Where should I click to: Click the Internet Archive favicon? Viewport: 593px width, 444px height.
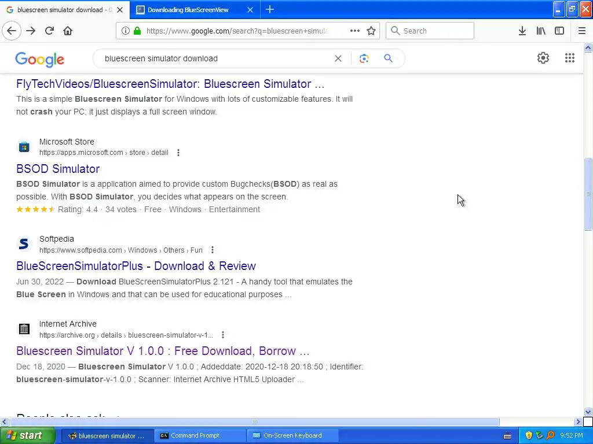[24, 329]
